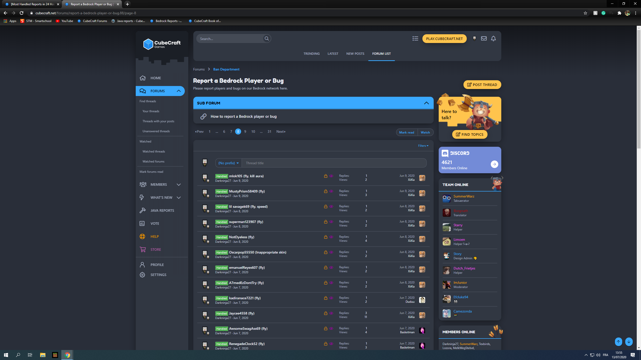Click the scroll-to-top arrow button

coord(618,342)
